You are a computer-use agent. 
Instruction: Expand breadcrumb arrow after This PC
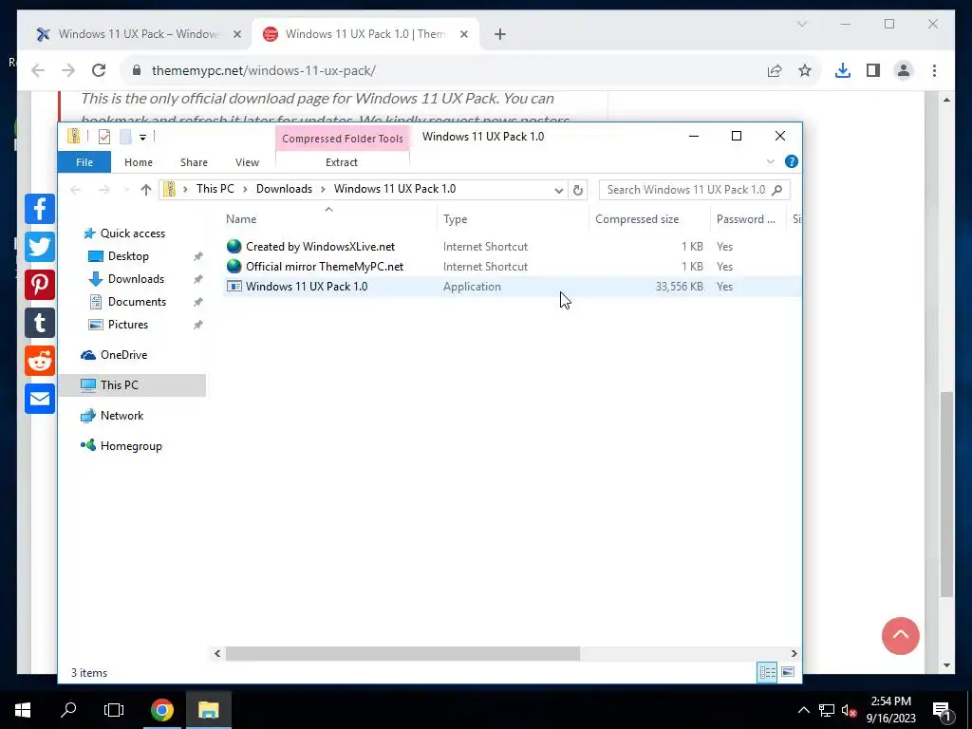[245, 189]
